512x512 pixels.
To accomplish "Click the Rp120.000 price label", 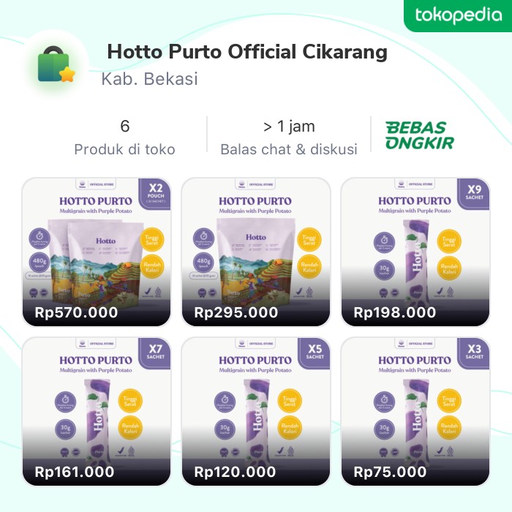I will pos(235,472).
